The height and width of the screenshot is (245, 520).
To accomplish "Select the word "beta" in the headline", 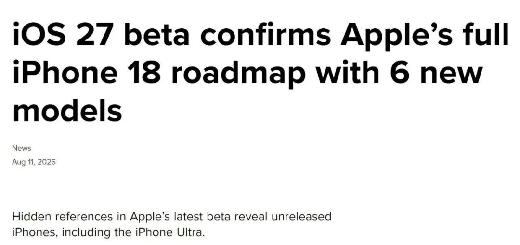I will (157, 34).
